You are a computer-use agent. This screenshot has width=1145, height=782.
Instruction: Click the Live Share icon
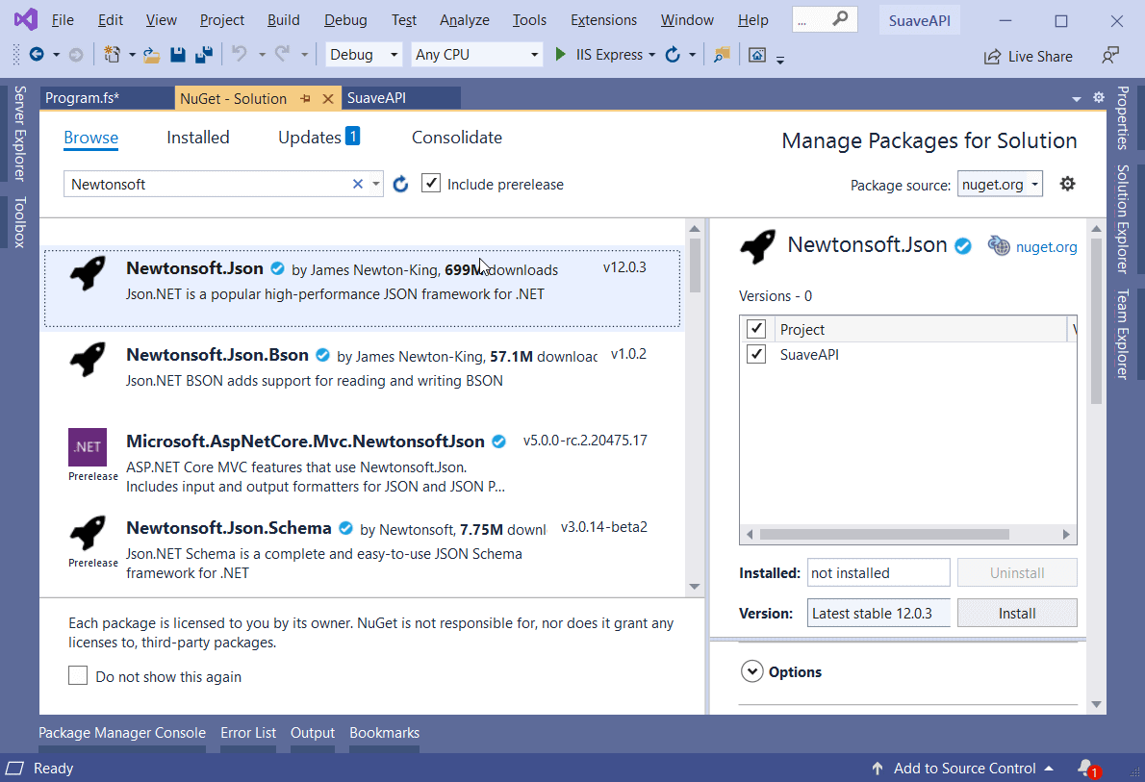992,57
